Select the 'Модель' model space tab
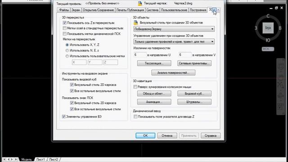The height and width of the screenshot is (162, 288). click(27, 159)
